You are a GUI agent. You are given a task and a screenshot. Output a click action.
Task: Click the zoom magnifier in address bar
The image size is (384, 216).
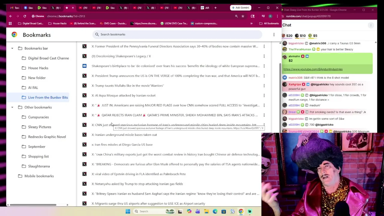(236, 16)
